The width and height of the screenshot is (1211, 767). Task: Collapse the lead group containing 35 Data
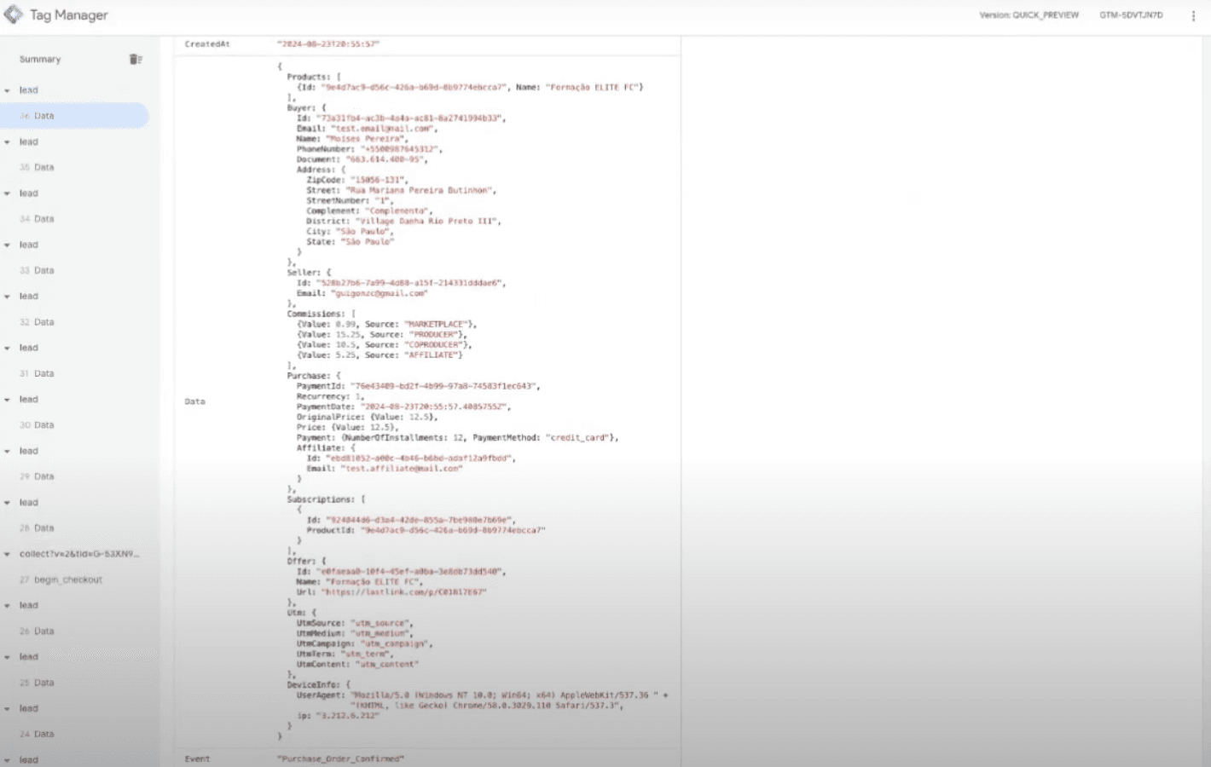click(7, 142)
